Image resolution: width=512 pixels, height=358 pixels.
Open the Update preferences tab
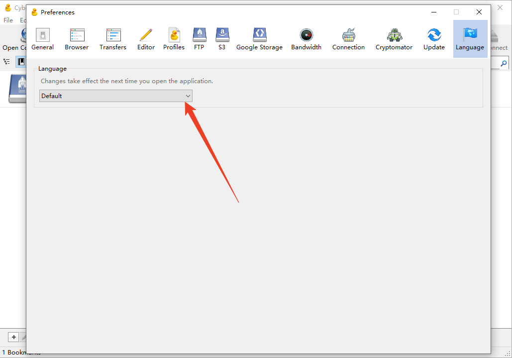coord(434,39)
